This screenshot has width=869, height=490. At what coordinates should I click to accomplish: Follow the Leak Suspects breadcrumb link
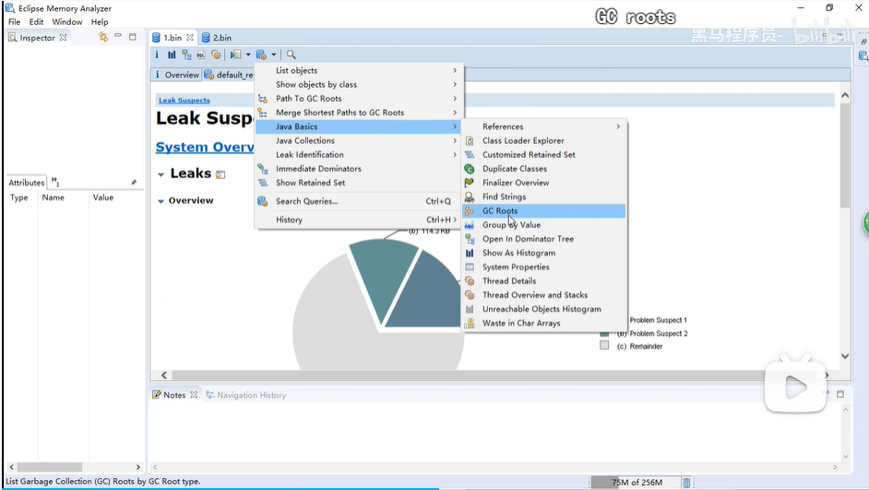click(184, 101)
